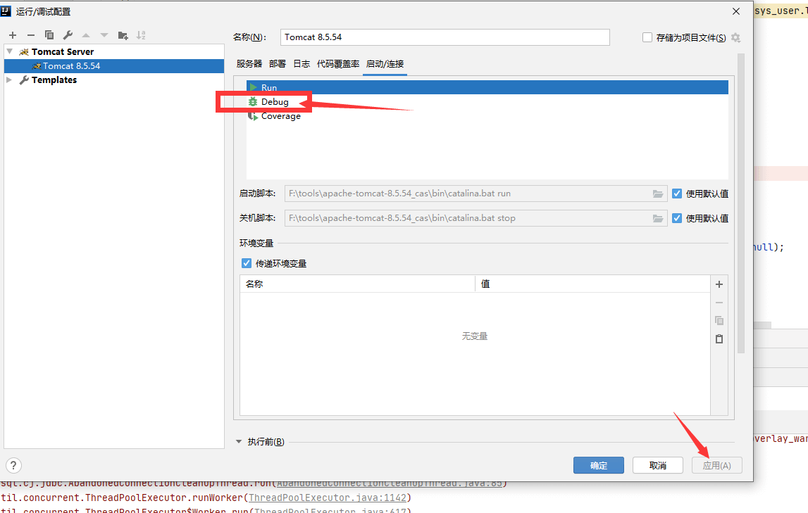This screenshot has width=808, height=513.
Task: Switch to the 日志 tab
Action: tap(302, 64)
